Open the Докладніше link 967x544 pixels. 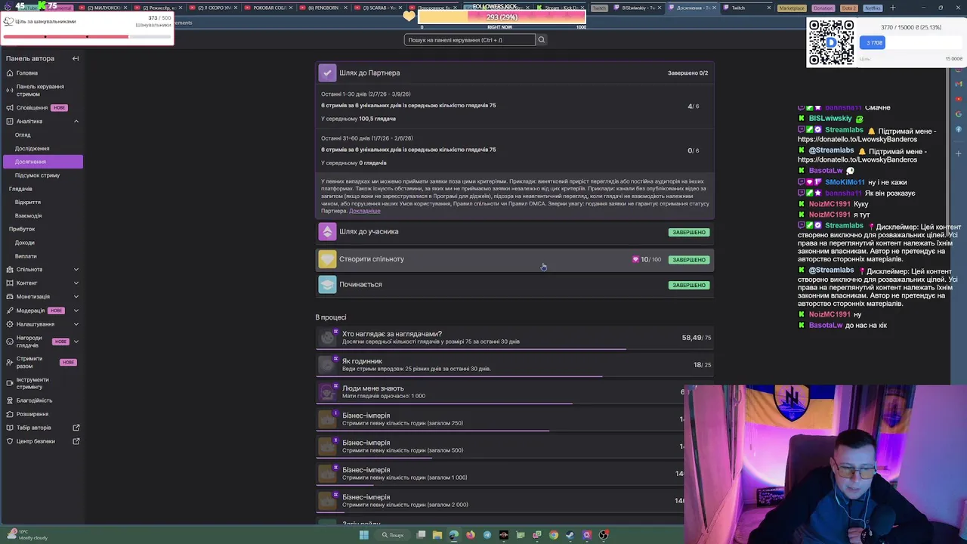tap(364, 211)
